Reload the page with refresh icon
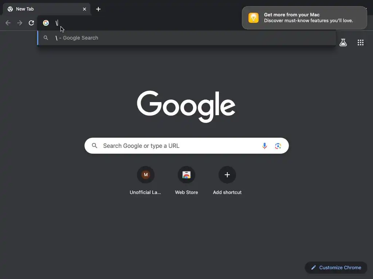This screenshot has height=279, width=373. tap(31, 23)
